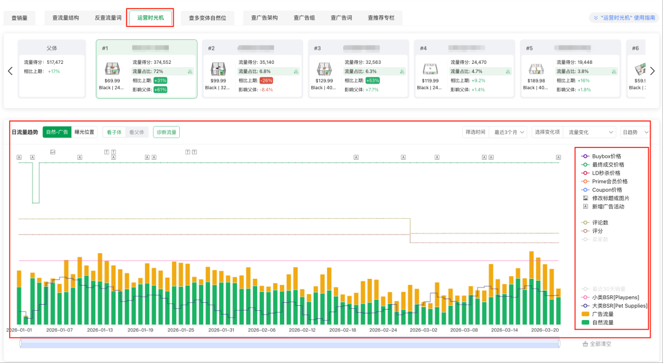Select the 看父体 toggle option
663x363 pixels.
click(136, 132)
